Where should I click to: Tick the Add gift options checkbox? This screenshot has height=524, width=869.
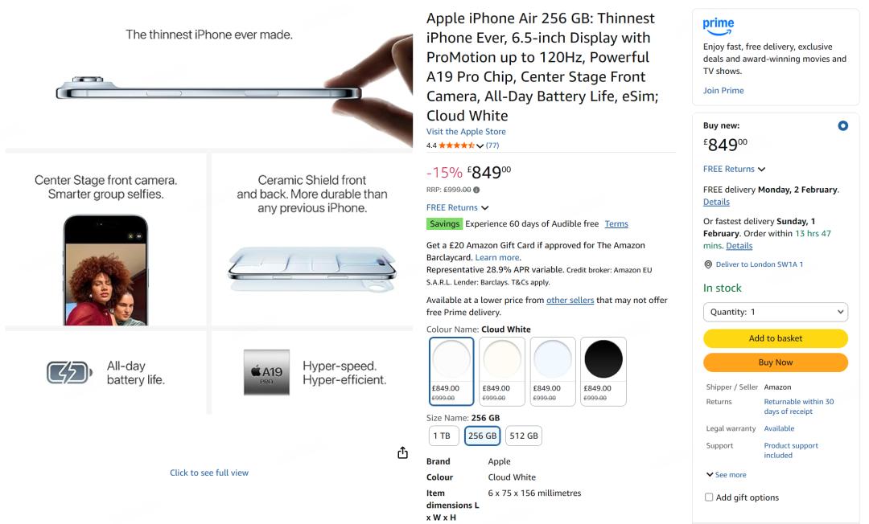(x=709, y=497)
